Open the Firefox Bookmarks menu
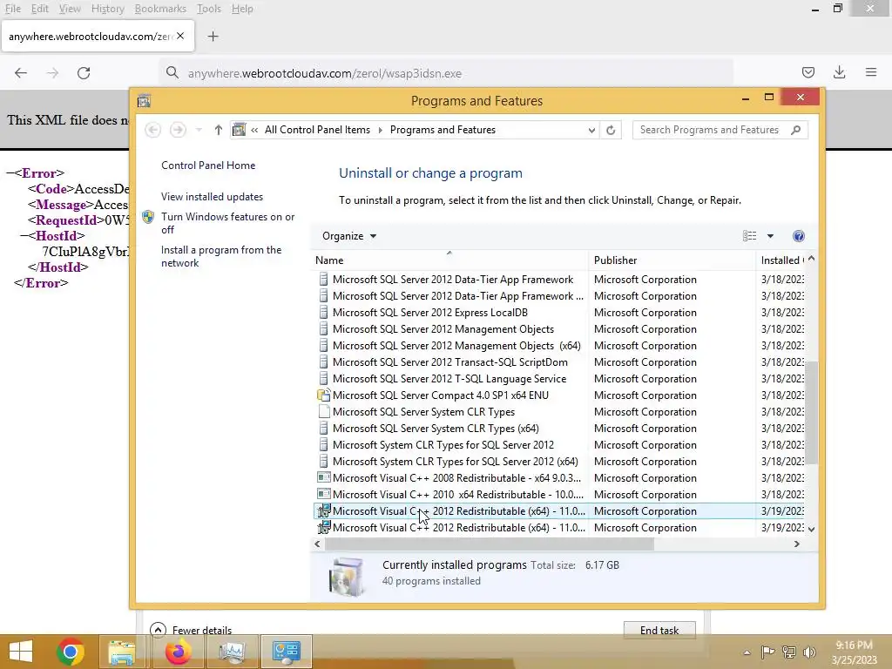This screenshot has width=892, height=669. point(160,9)
